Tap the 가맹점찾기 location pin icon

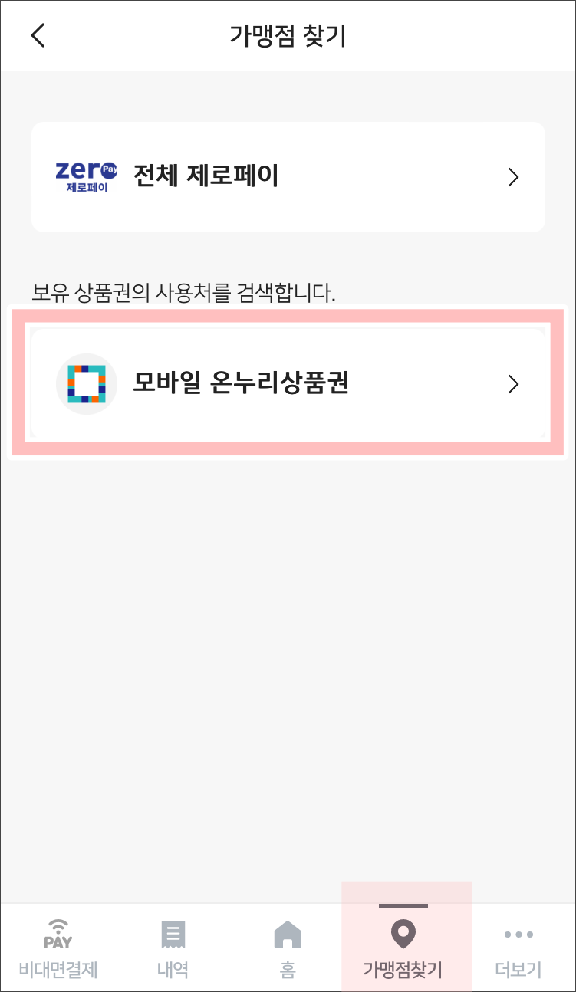(x=403, y=934)
